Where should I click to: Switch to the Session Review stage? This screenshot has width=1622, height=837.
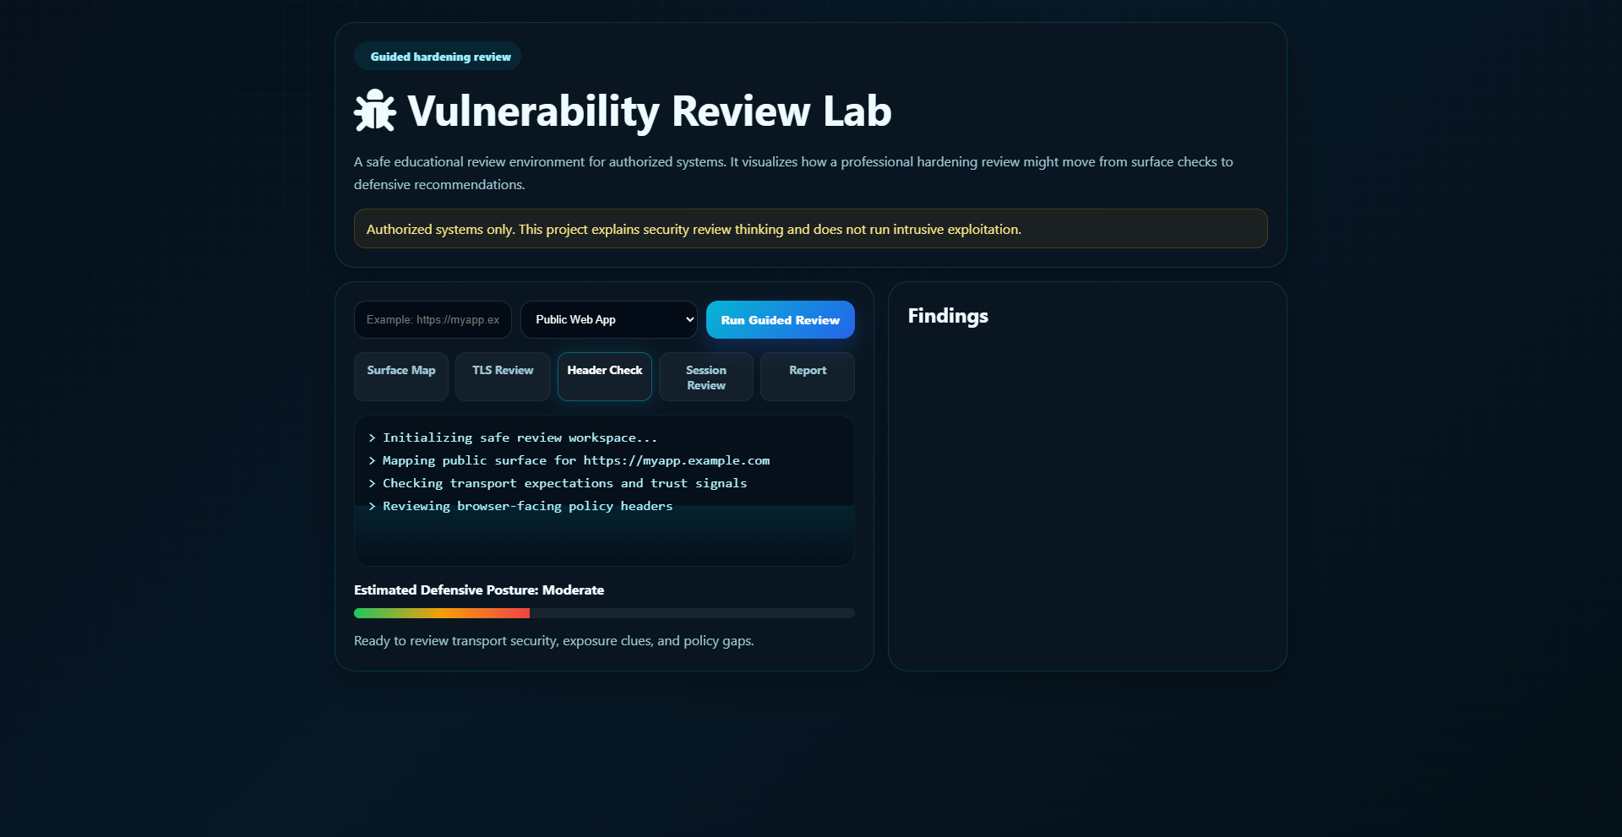[x=705, y=377]
